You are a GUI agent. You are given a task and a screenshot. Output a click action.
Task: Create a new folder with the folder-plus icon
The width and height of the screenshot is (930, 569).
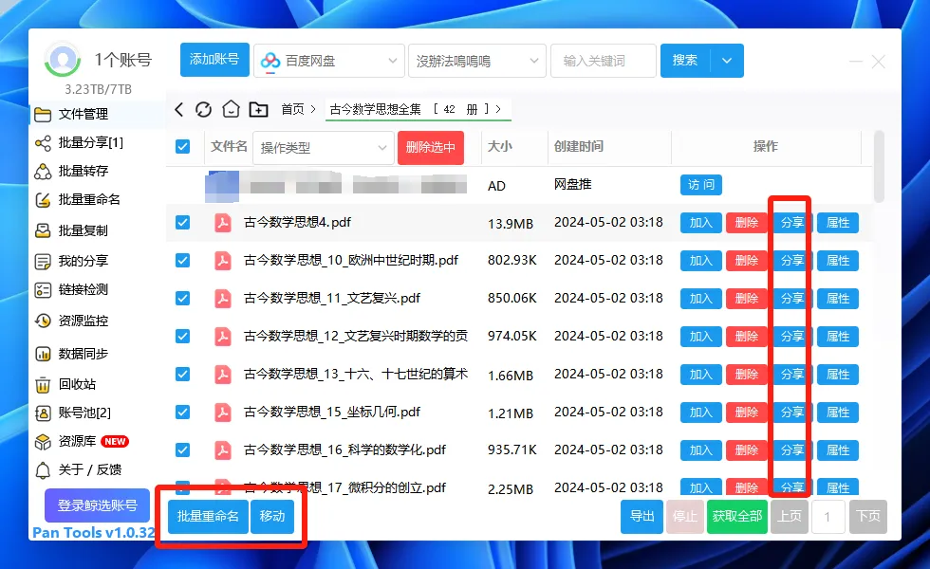258,109
